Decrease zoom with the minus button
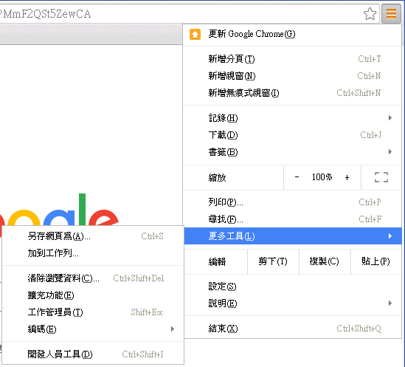This screenshot has width=405, height=367. 297,177
